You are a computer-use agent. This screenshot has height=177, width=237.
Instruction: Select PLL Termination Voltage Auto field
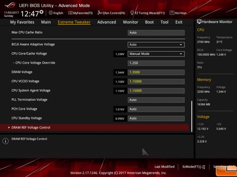point(156,100)
